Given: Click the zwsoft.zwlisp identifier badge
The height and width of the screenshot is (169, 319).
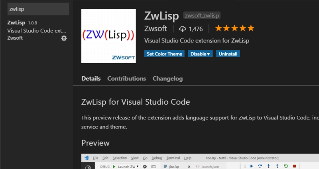Looking at the screenshot, I should point(202,15).
